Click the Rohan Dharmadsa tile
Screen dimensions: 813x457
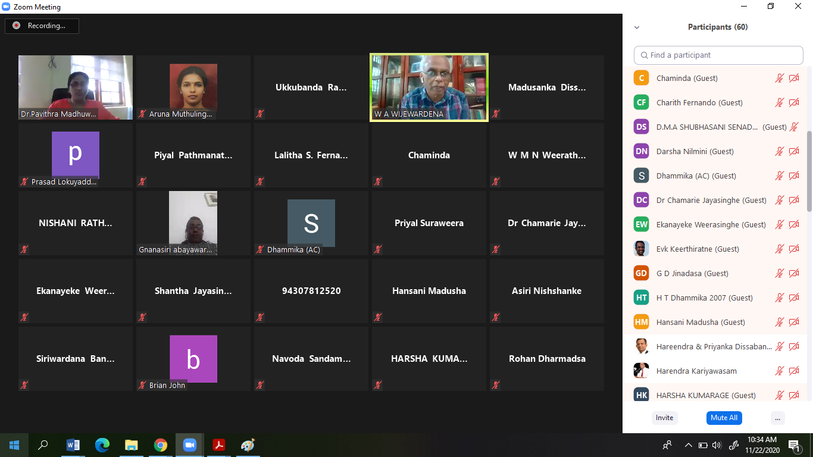tap(547, 359)
